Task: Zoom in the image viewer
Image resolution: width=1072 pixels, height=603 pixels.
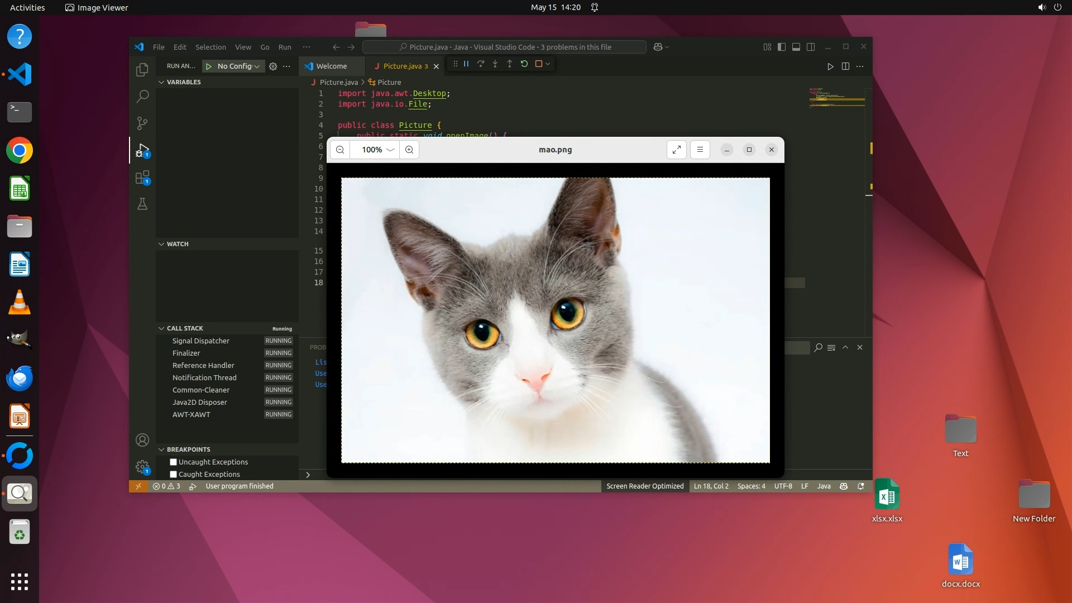Action: 409,150
